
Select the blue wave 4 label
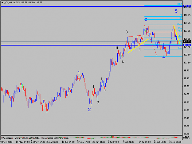[x=164, y=56]
